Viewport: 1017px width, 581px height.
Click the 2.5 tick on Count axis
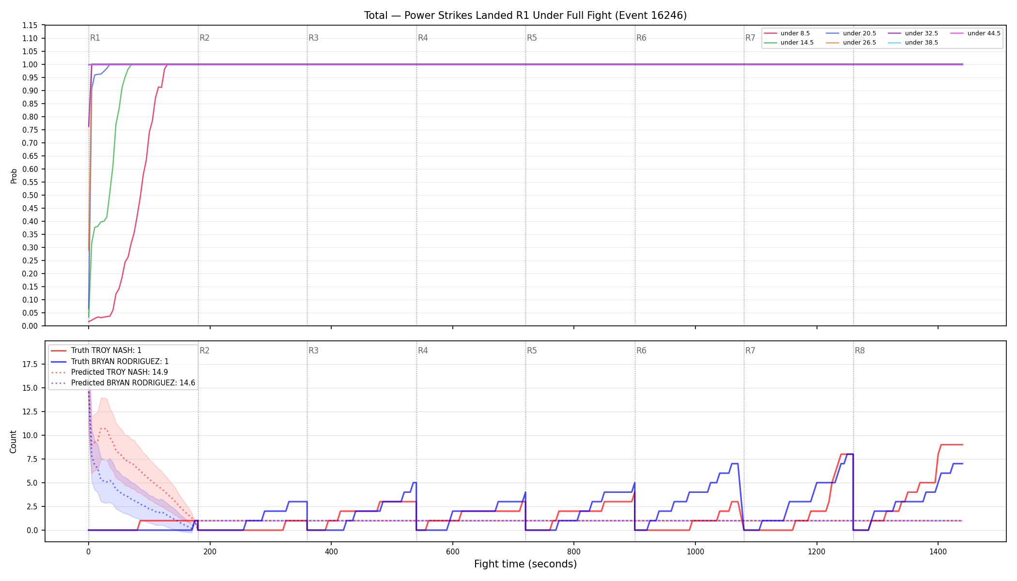(x=32, y=506)
